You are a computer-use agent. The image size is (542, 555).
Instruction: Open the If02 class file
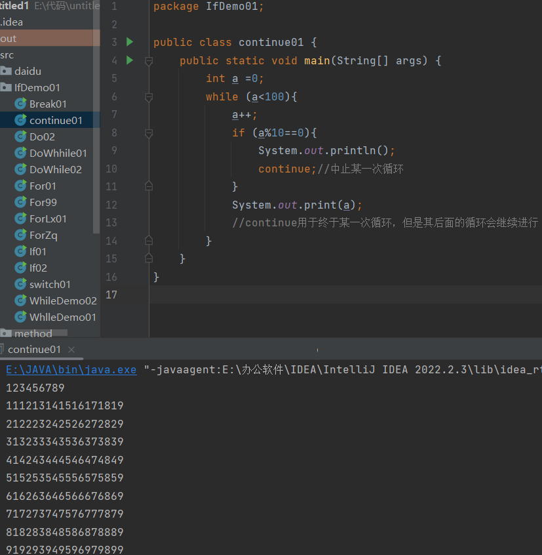38,268
